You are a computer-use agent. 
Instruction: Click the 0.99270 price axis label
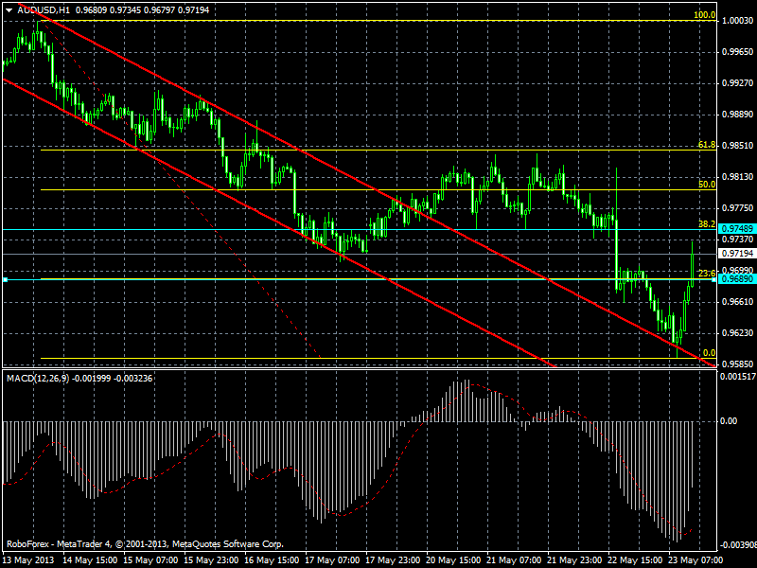(738, 83)
